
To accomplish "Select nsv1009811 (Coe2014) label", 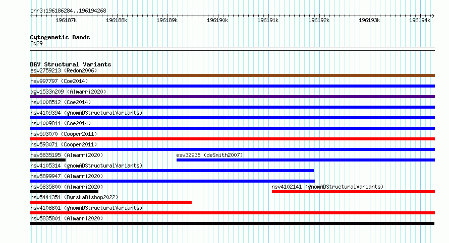I will 61,123.
